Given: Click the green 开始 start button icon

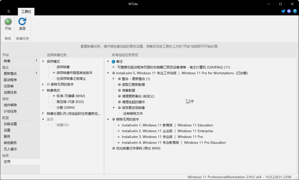Looking at the screenshot, I should point(8,21).
